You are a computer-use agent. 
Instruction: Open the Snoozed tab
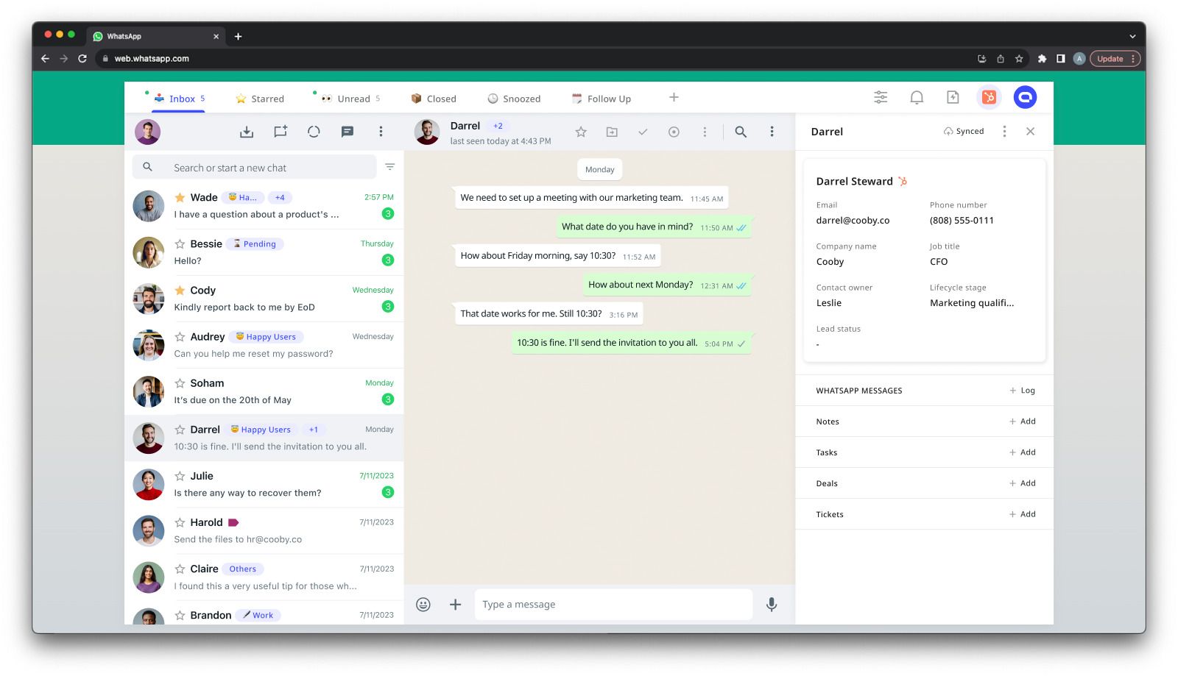[x=514, y=99]
